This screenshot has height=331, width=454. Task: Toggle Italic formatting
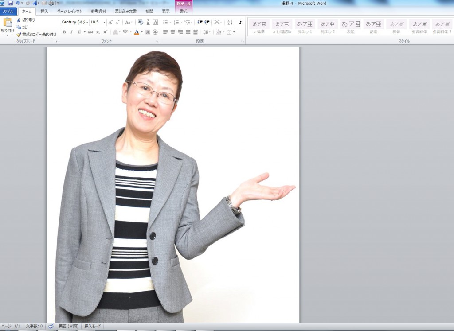tap(71, 32)
